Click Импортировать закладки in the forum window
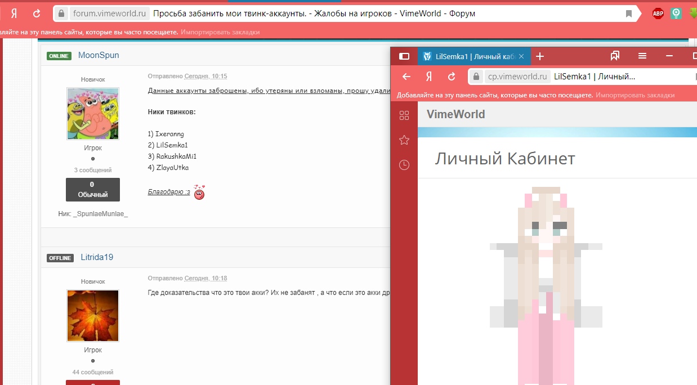This screenshot has width=697, height=385. tap(220, 32)
